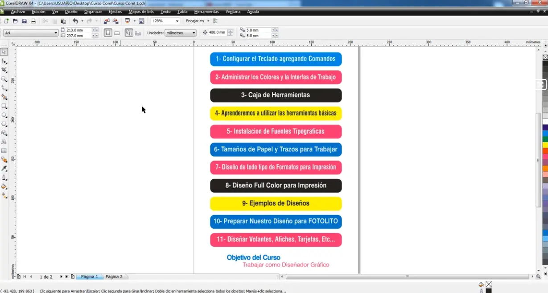Set page orientation to Portrait

(x=107, y=33)
